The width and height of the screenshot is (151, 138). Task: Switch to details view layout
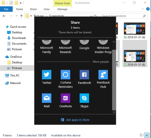click(x=142, y=135)
